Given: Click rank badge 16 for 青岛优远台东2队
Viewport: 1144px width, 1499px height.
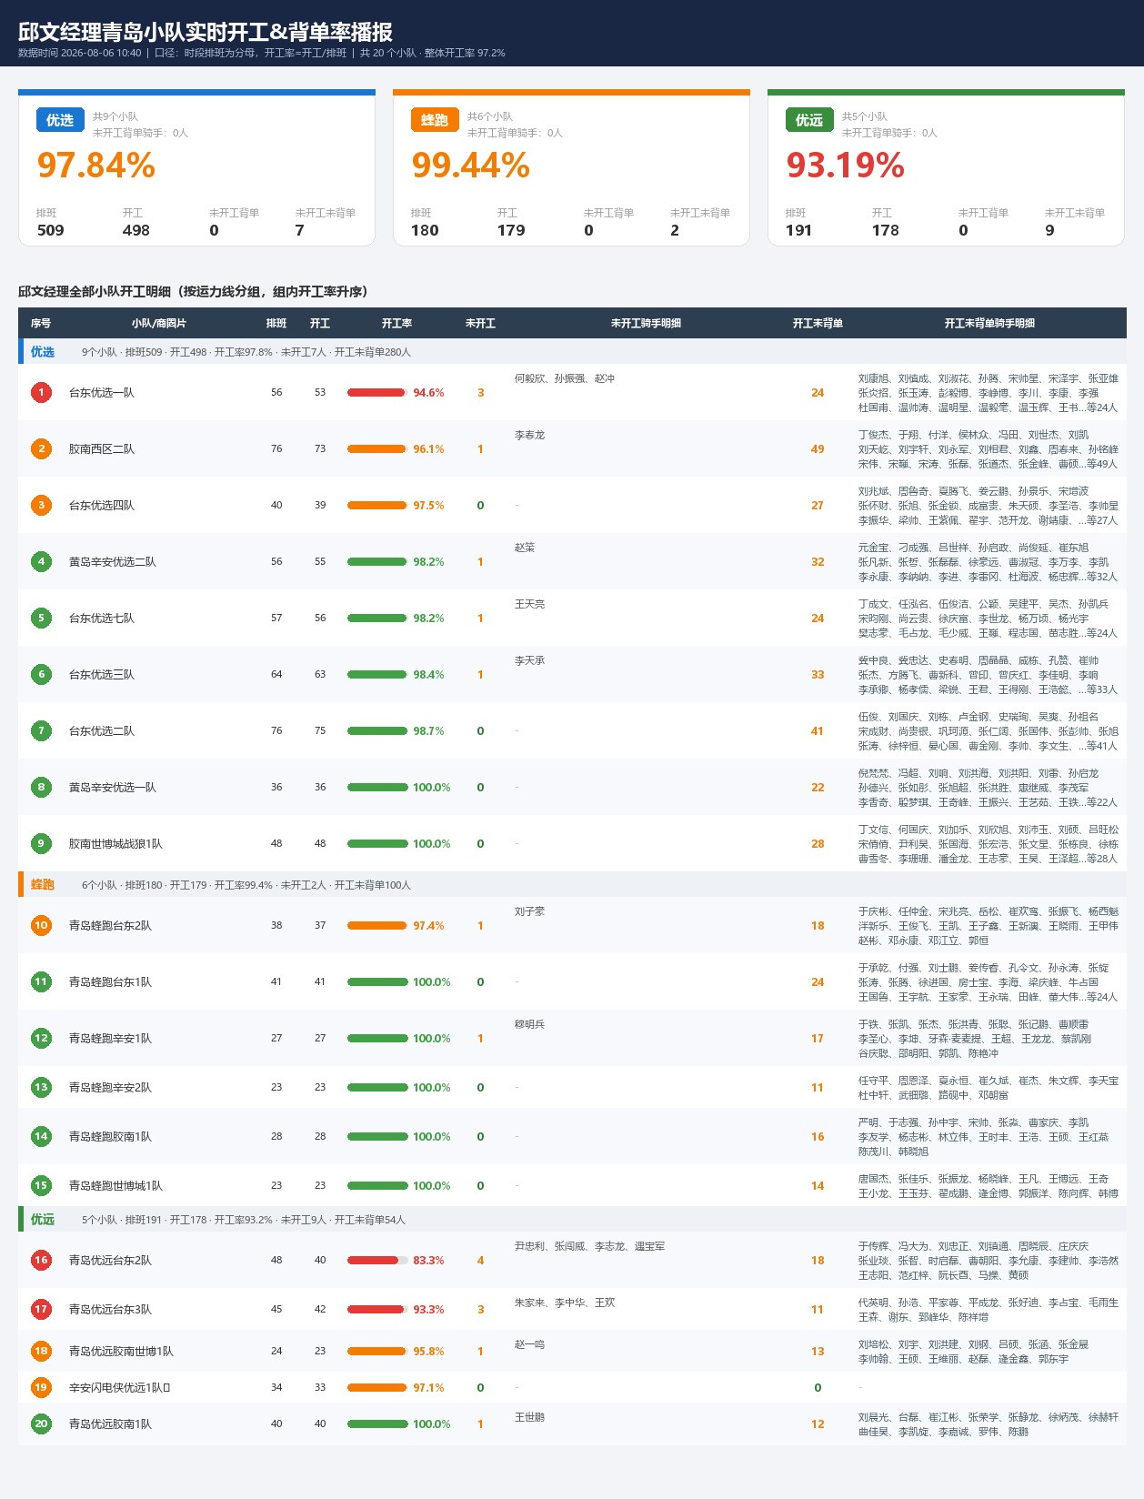Looking at the screenshot, I should click(x=41, y=1260).
